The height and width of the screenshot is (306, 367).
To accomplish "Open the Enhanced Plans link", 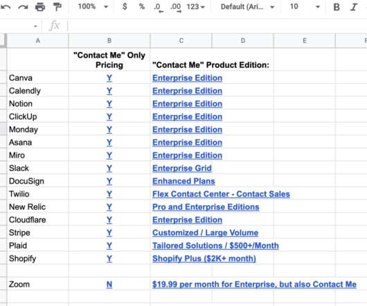I will click(x=183, y=181).
